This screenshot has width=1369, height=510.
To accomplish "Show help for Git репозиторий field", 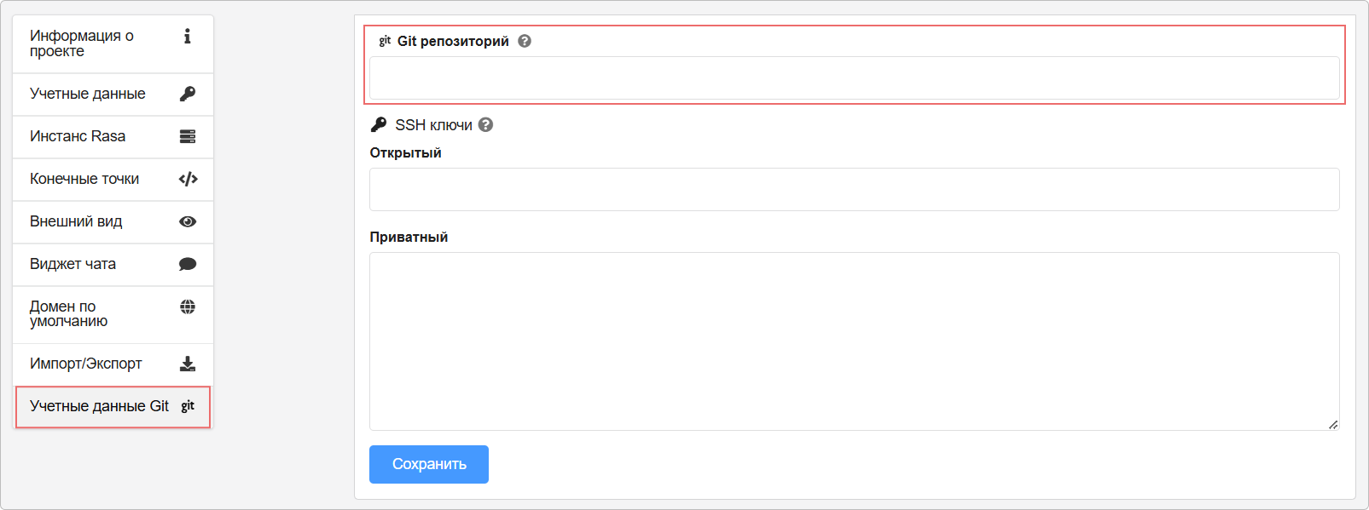I will pos(525,41).
